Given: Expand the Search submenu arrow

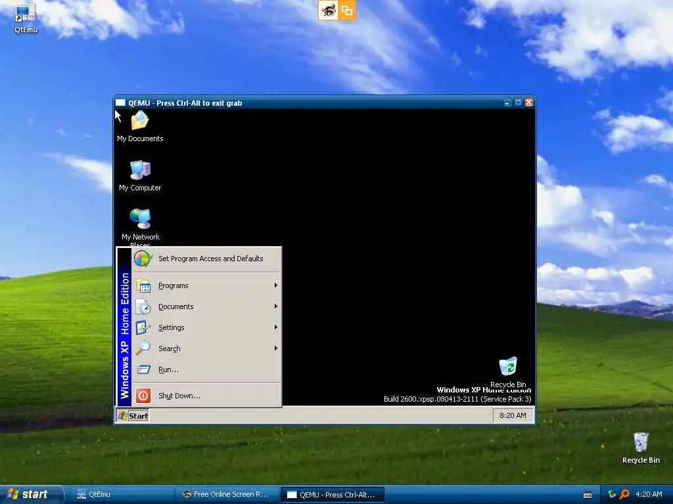Looking at the screenshot, I should click(276, 348).
